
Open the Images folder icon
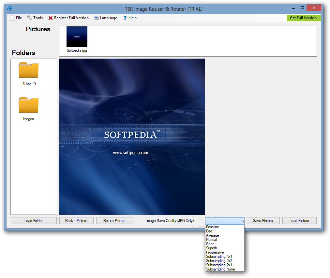28,105
